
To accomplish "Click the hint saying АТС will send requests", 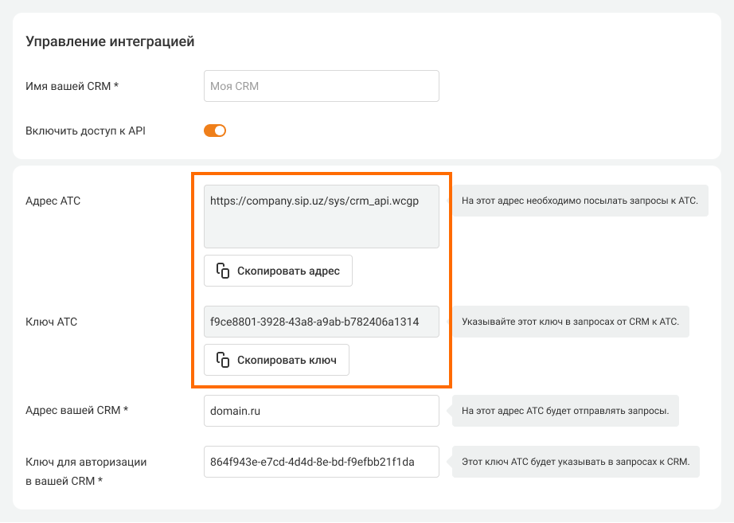I will tap(564, 411).
